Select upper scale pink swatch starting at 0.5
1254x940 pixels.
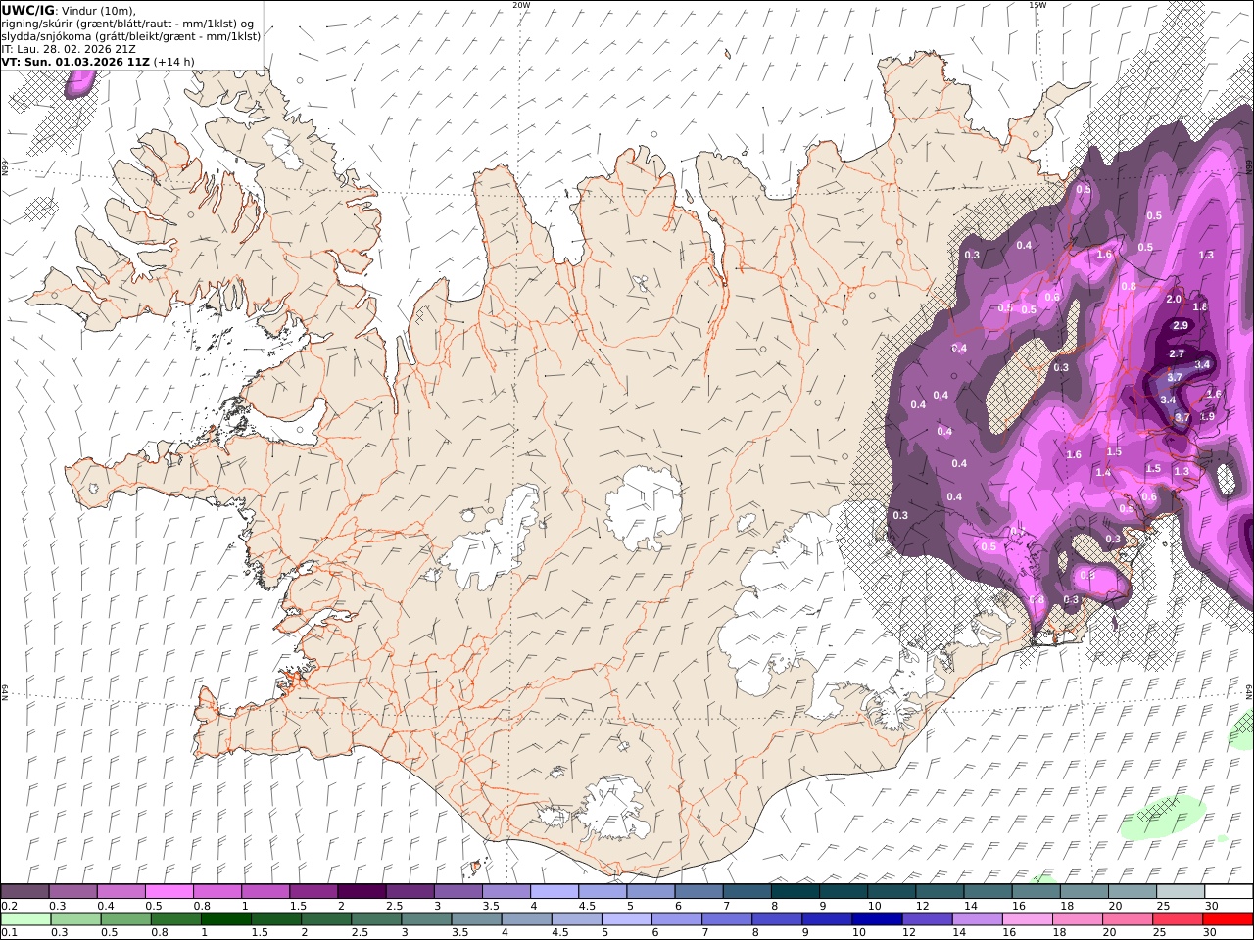point(169,892)
